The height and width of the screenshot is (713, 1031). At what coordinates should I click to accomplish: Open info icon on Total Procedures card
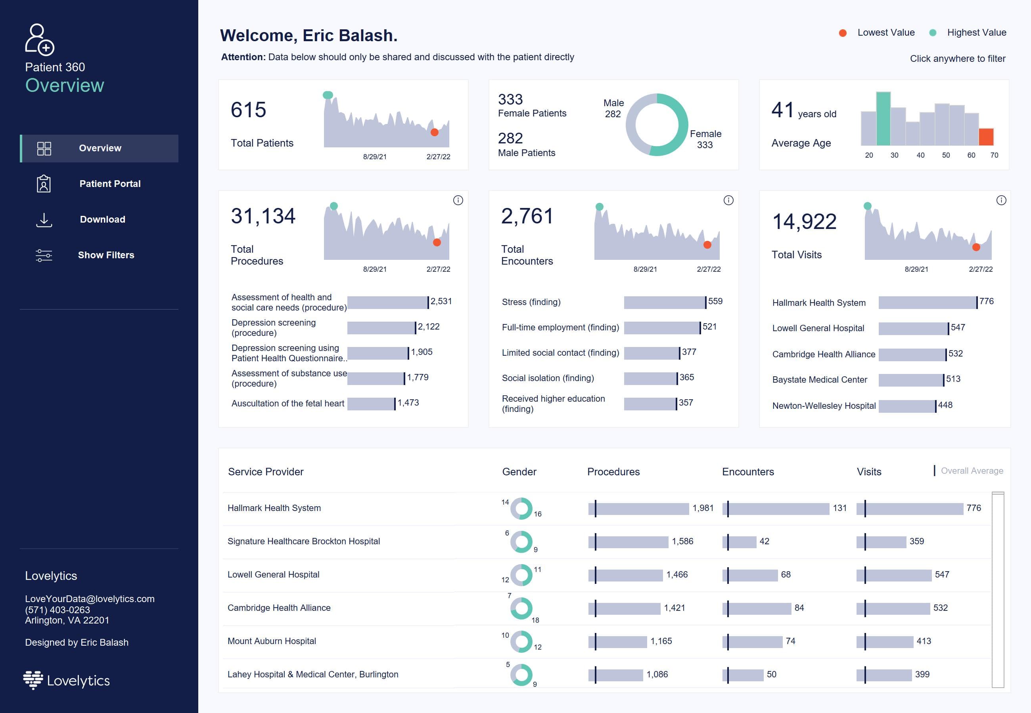click(x=458, y=200)
